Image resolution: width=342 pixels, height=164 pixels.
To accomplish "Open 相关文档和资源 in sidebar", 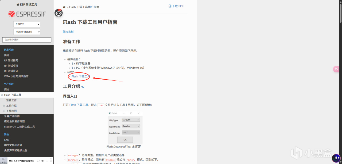I will [x=13, y=145].
